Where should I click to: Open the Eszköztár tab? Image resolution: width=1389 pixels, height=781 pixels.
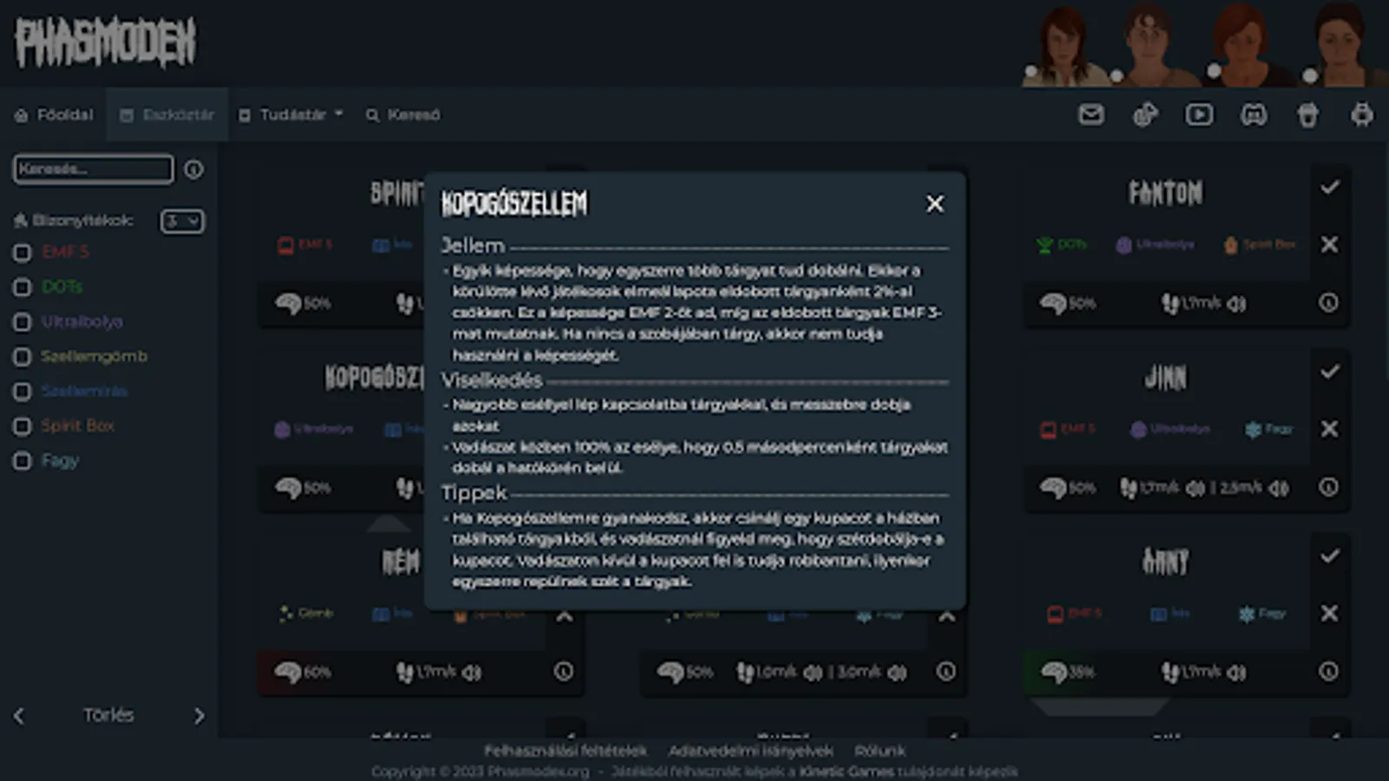tap(167, 115)
